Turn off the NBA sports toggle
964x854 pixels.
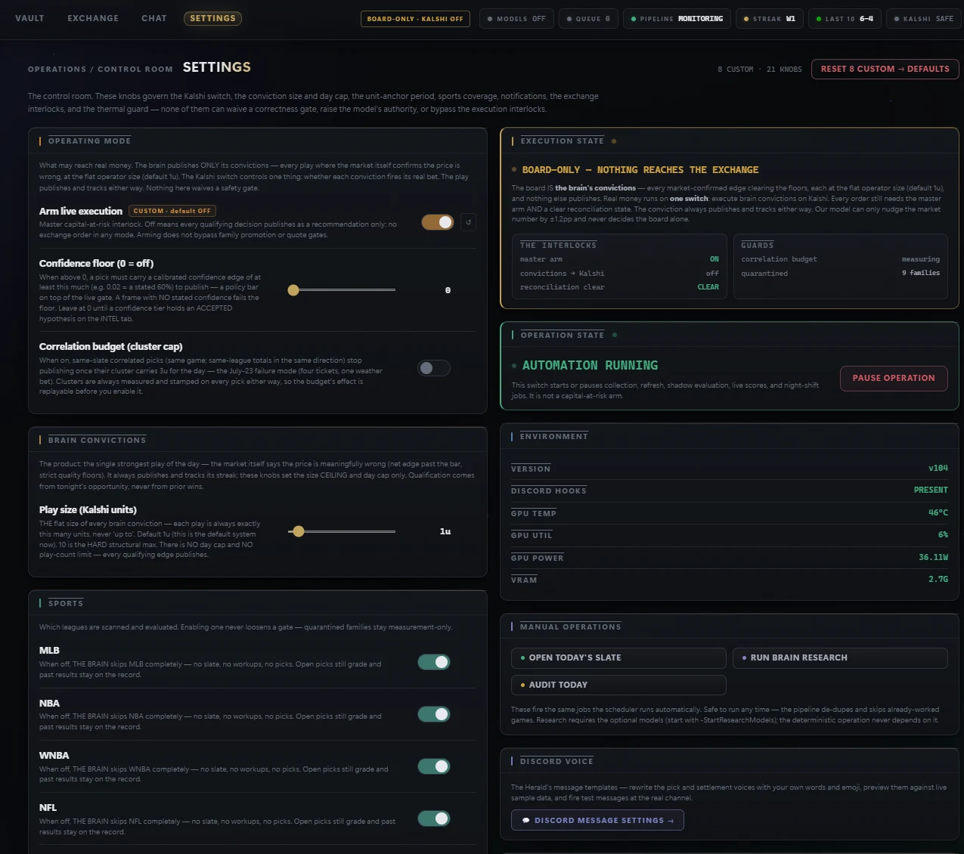[434, 714]
